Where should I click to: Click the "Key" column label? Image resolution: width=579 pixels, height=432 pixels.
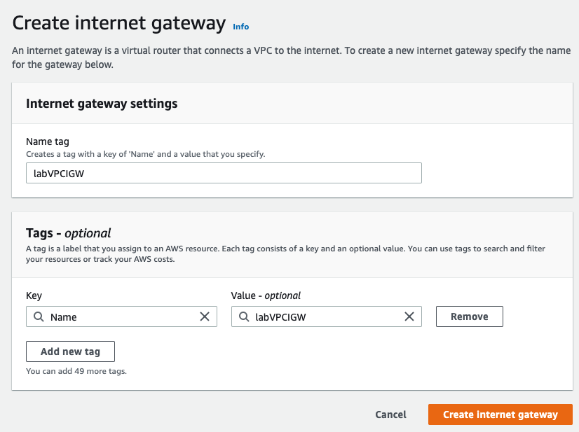click(x=34, y=295)
